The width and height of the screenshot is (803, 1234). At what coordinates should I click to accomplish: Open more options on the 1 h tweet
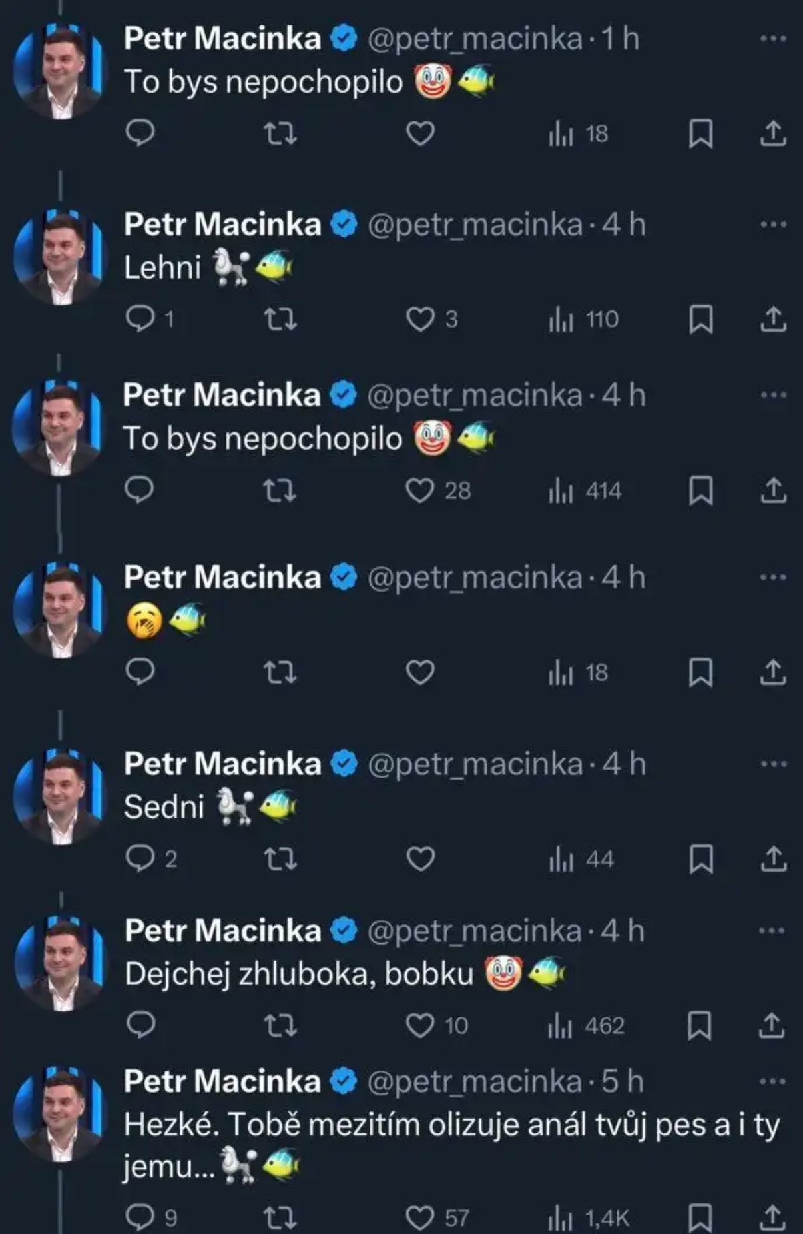pos(772,39)
